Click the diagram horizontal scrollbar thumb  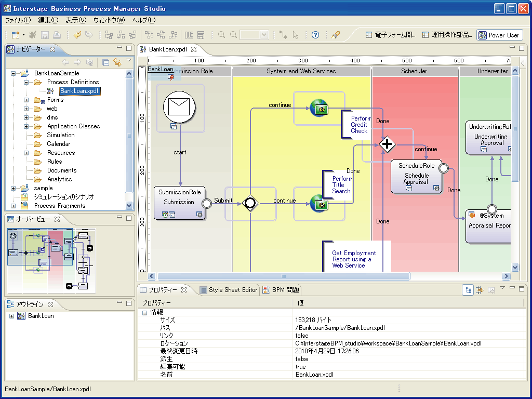(284, 276)
